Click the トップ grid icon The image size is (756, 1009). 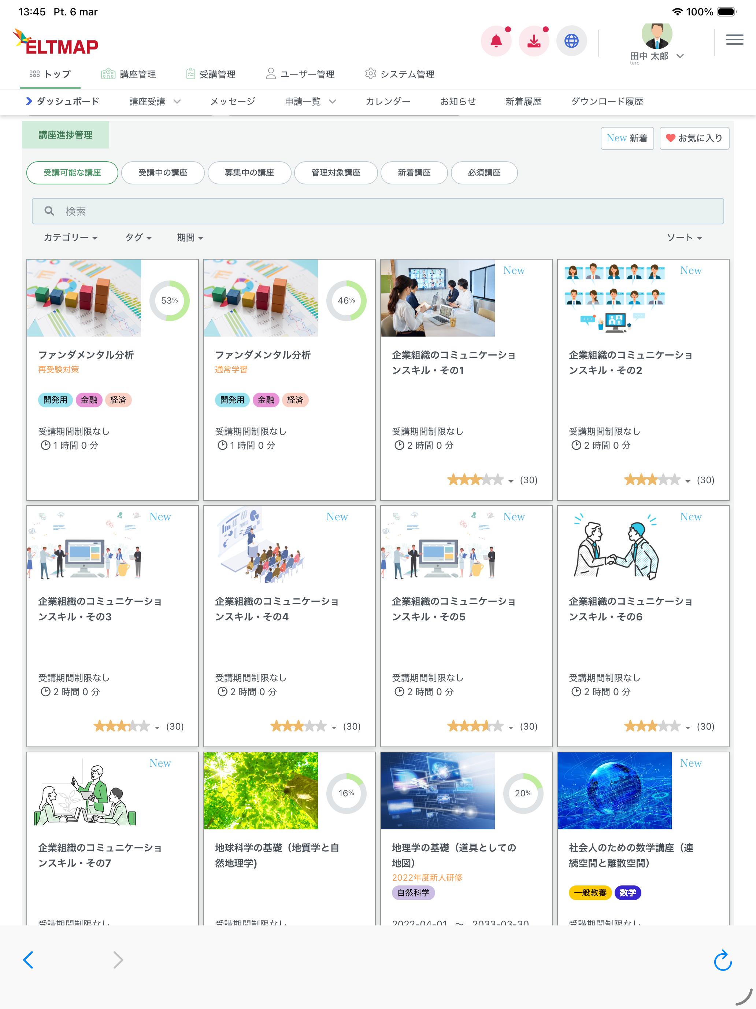click(35, 74)
